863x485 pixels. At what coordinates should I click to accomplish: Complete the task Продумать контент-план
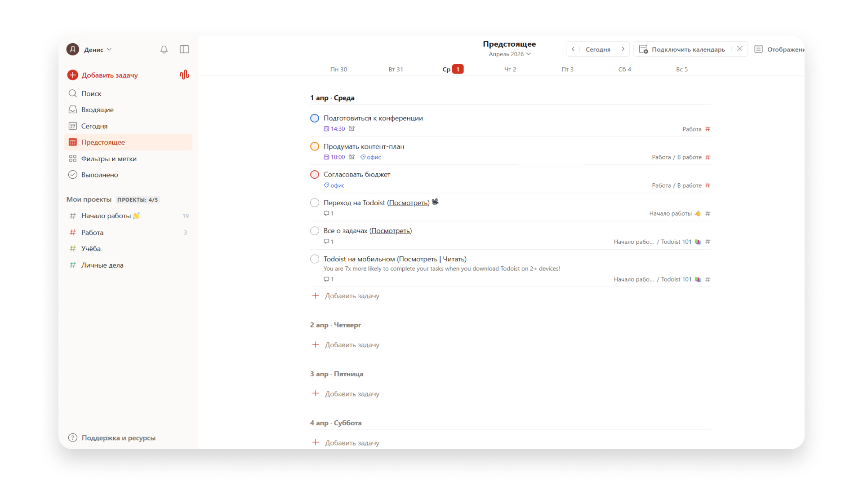pyautogui.click(x=314, y=146)
